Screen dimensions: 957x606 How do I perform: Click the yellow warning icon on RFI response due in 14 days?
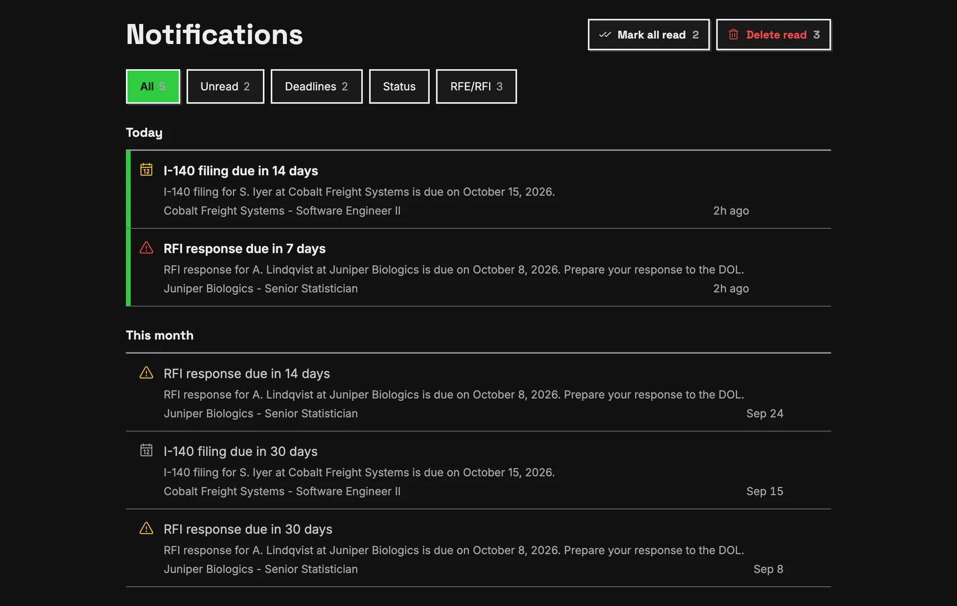tap(146, 372)
